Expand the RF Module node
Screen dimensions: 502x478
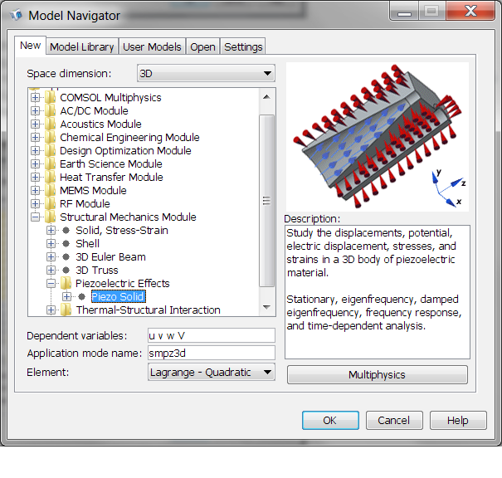click(x=35, y=203)
